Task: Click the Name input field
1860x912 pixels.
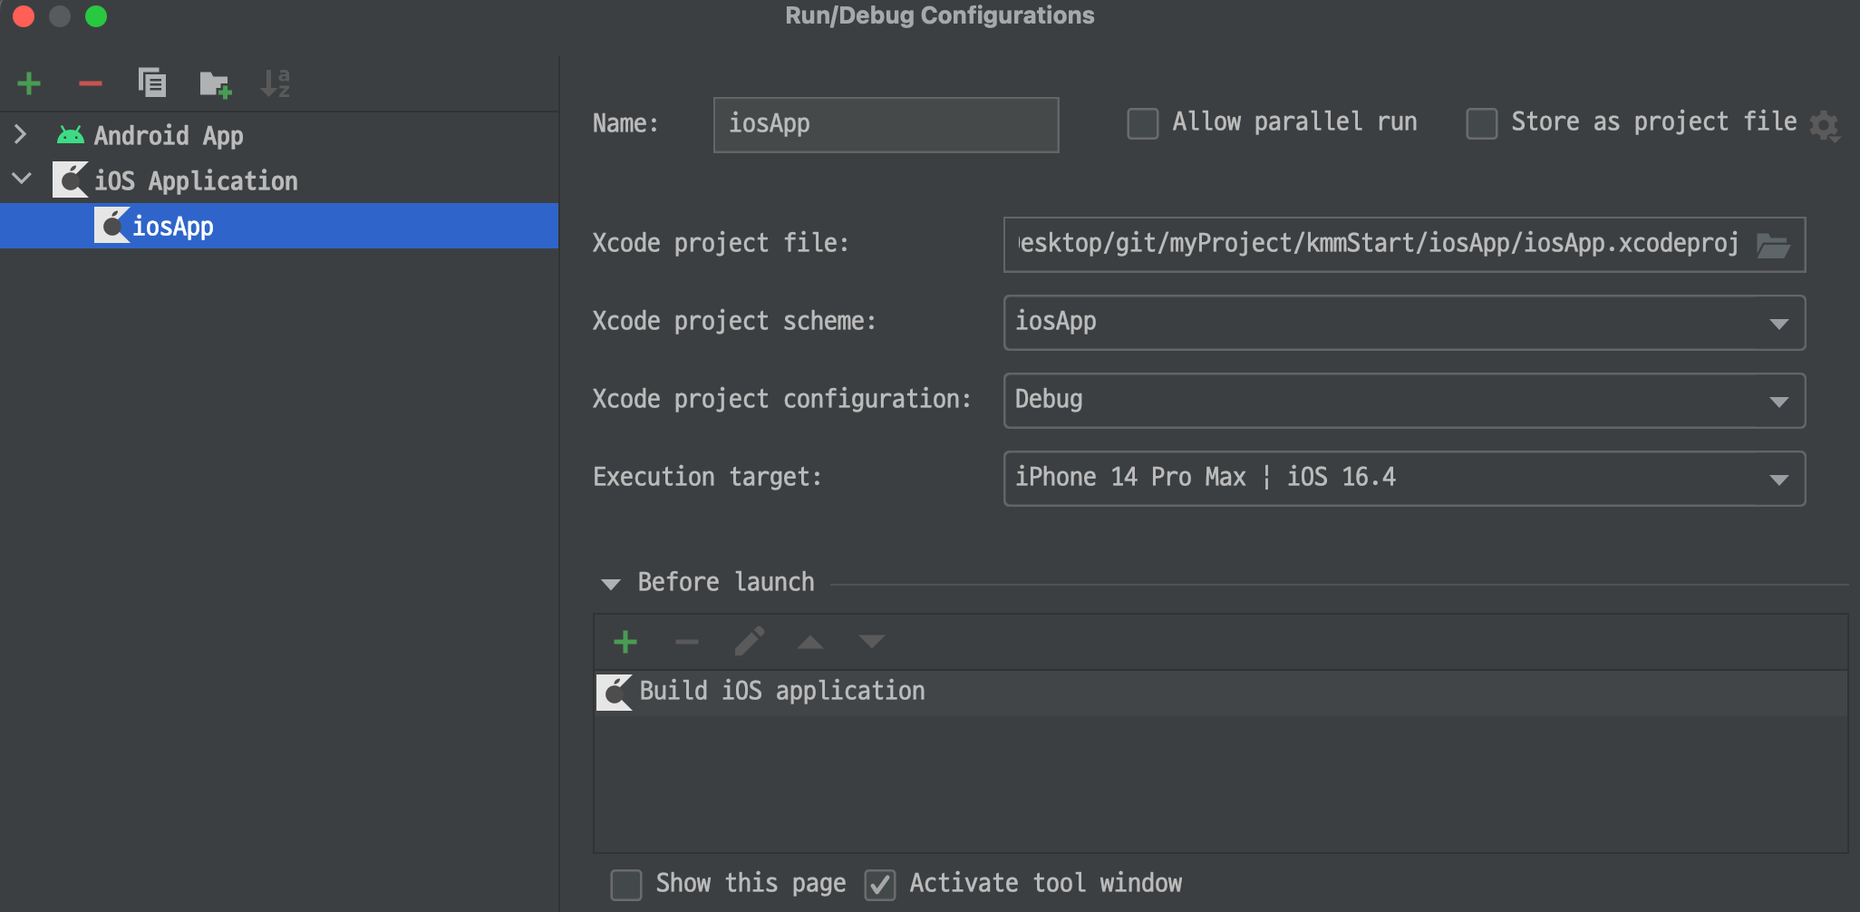Action: point(886,125)
